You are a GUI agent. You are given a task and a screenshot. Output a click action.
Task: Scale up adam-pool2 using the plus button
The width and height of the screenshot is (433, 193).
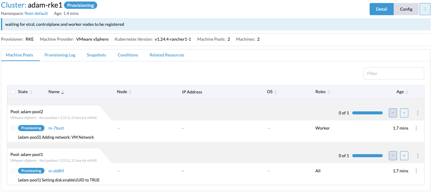[x=404, y=113]
